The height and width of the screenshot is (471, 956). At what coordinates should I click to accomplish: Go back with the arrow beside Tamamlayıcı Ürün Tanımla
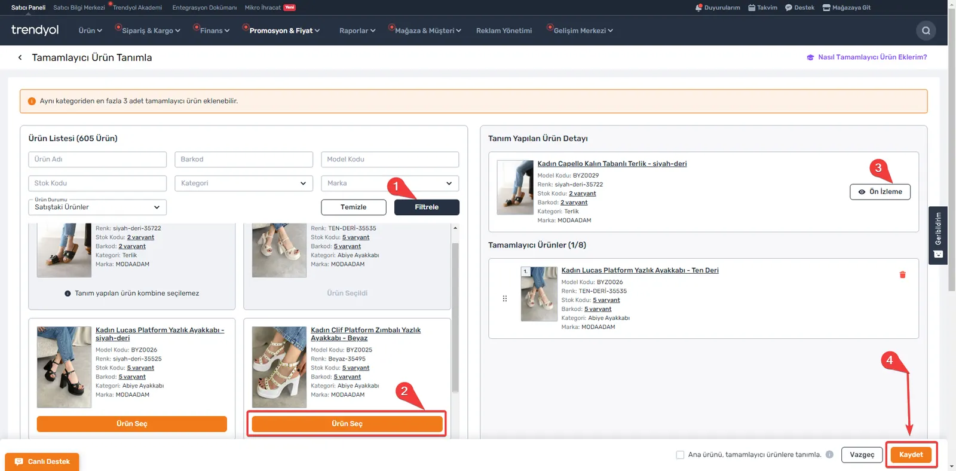coord(20,57)
